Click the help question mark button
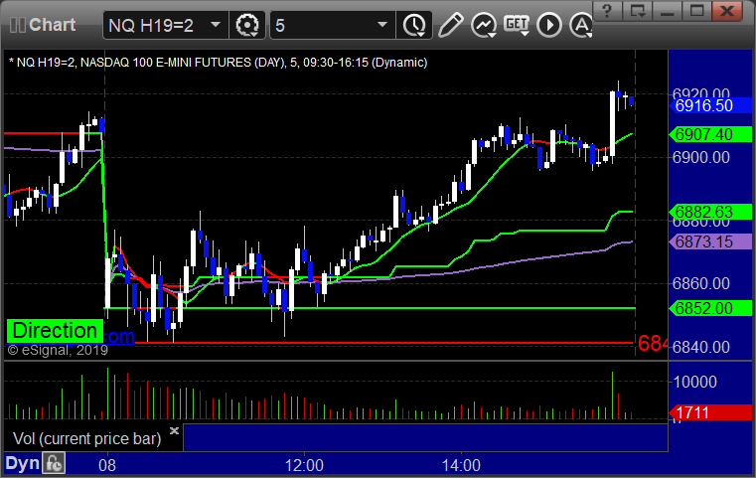 [608, 11]
